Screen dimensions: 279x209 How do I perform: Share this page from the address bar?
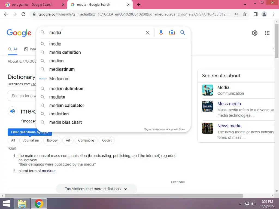pyautogui.click(x=236, y=14)
